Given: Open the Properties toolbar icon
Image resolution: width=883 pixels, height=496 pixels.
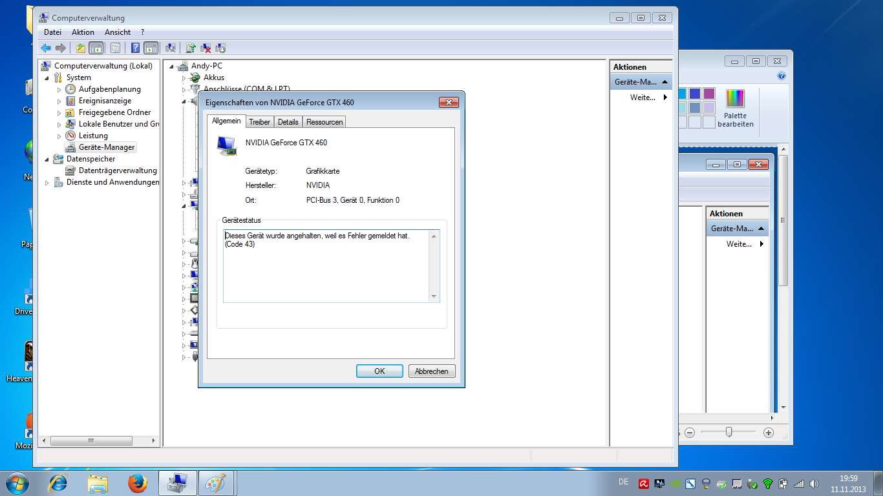Looking at the screenshot, I should [115, 48].
